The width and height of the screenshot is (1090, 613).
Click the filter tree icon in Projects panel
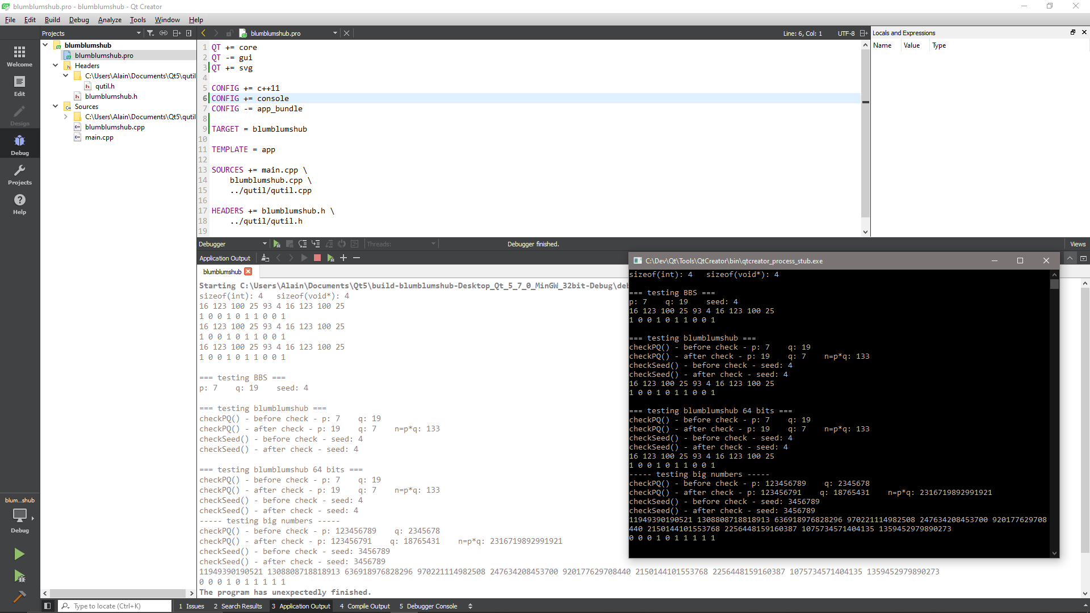point(150,33)
